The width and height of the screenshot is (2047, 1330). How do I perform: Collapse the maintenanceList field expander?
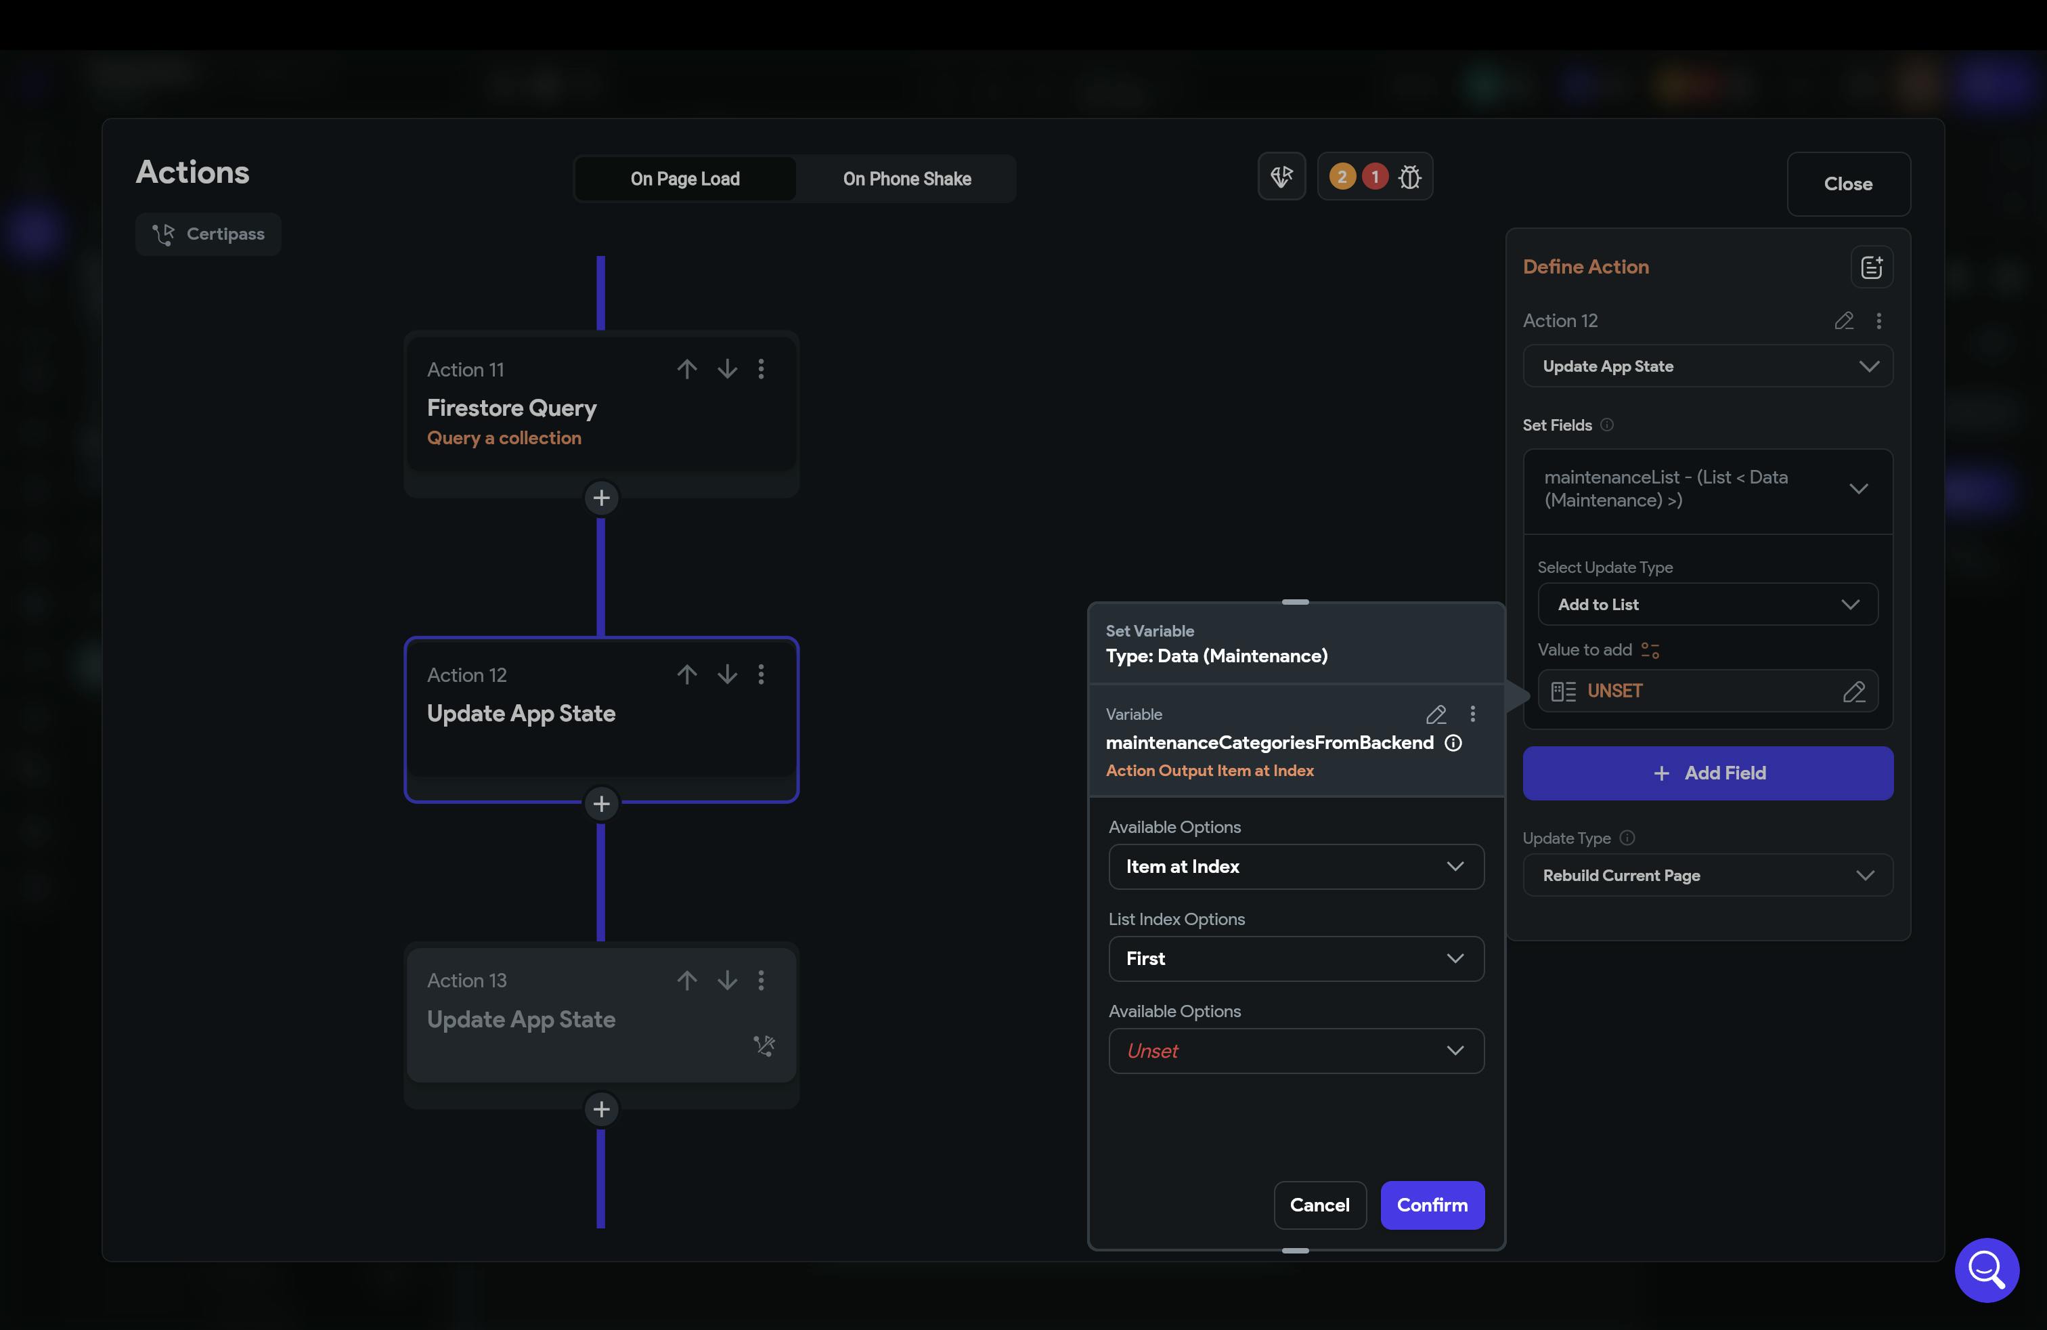coord(1857,489)
